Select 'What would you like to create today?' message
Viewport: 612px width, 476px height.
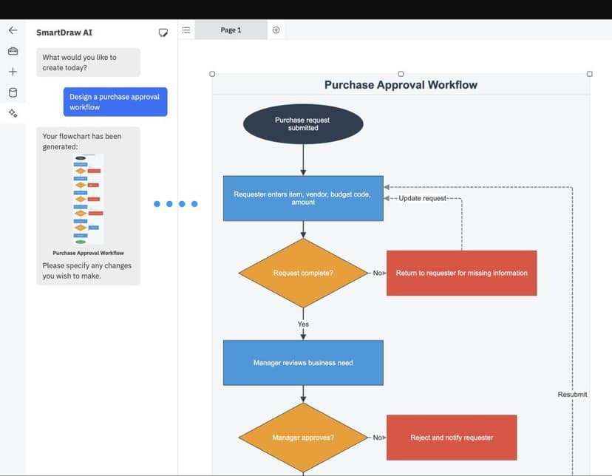pyautogui.click(x=88, y=62)
